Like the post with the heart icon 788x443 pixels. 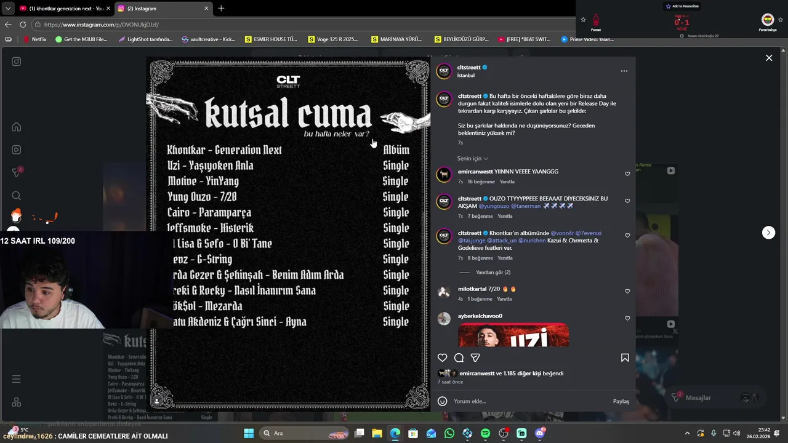(x=442, y=357)
